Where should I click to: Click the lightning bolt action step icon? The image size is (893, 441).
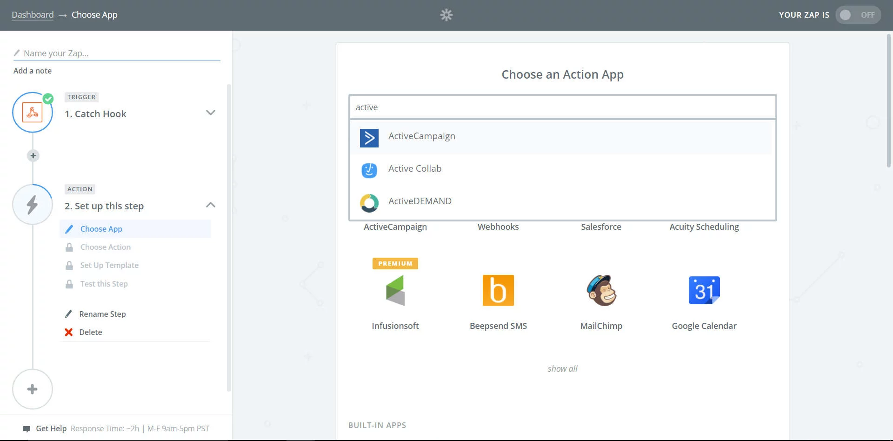[33, 204]
